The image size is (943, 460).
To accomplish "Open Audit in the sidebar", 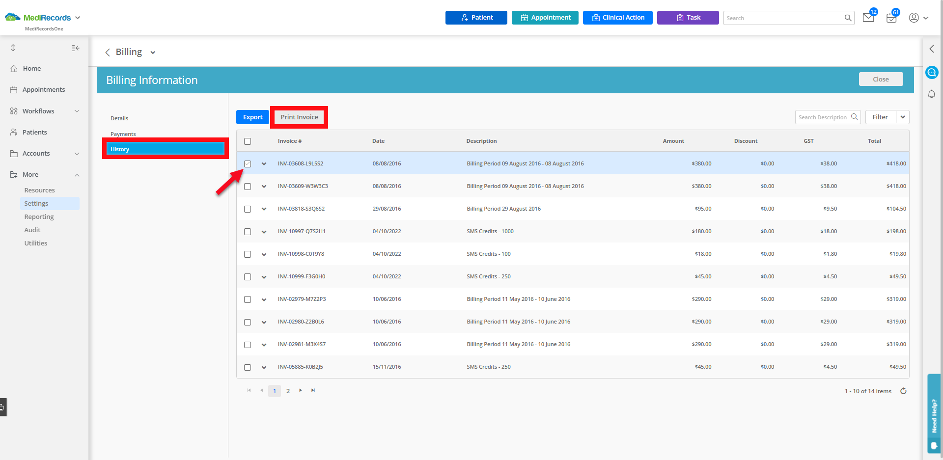I will [32, 230].
